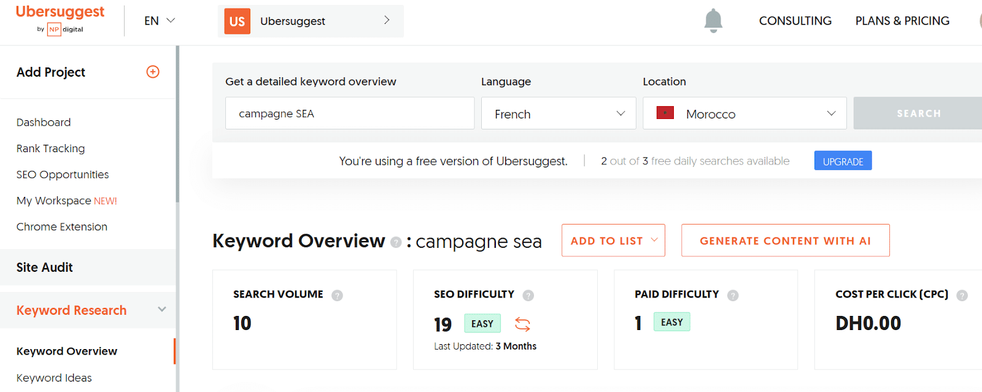Open the French language dropdown
982x392 pixels.
[x=559, y=113]
